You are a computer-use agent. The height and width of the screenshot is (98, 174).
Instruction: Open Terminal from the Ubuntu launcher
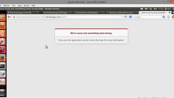(x=3, y=66)
